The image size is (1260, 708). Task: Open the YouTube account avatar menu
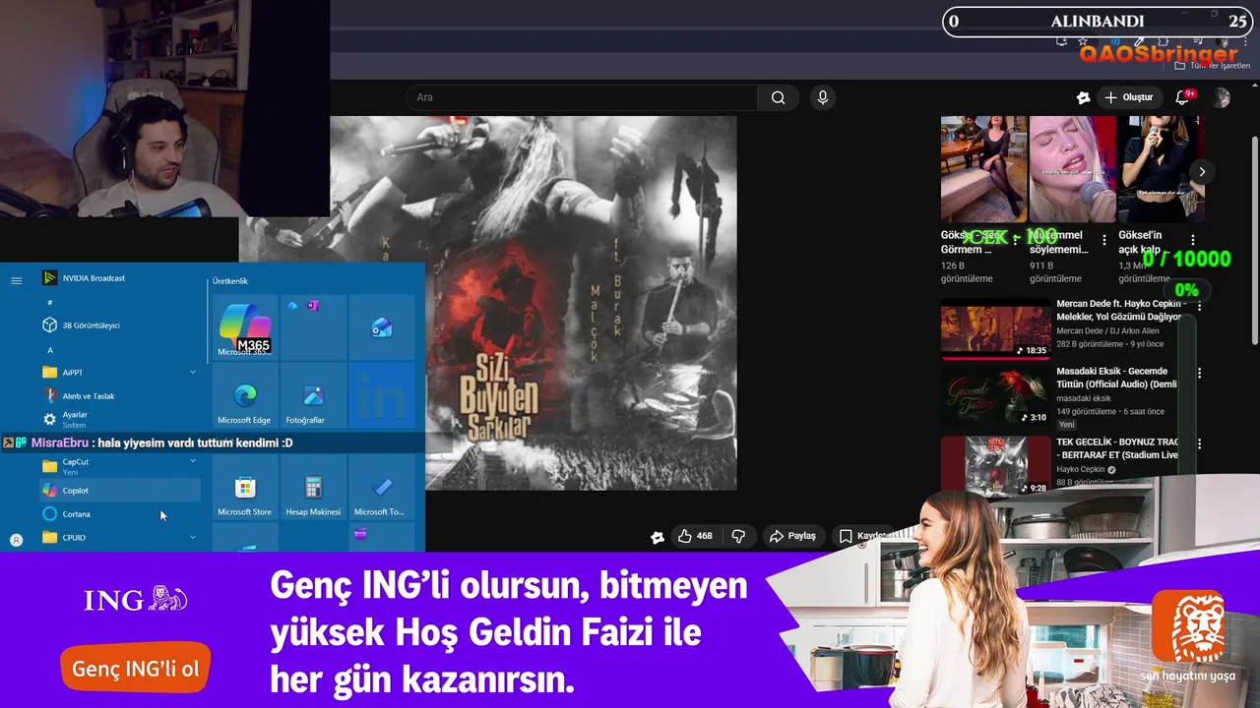(1222, 97)
